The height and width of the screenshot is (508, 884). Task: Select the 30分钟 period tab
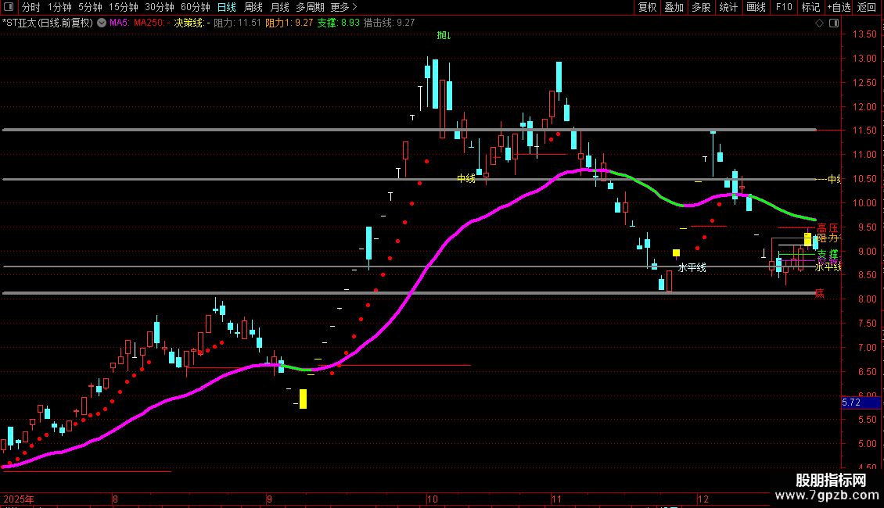pyautogui.click(x=160, y=7)
